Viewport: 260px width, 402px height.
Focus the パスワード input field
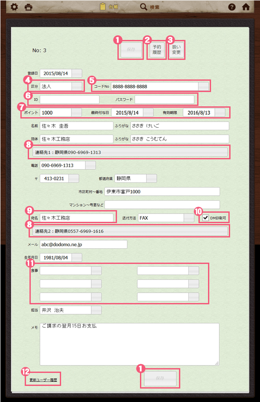click(x=164, y=99)
